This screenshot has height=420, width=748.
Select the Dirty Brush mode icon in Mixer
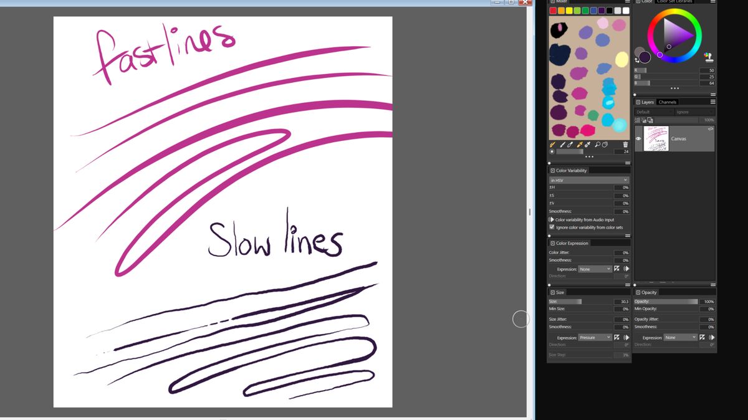(552, 144)
